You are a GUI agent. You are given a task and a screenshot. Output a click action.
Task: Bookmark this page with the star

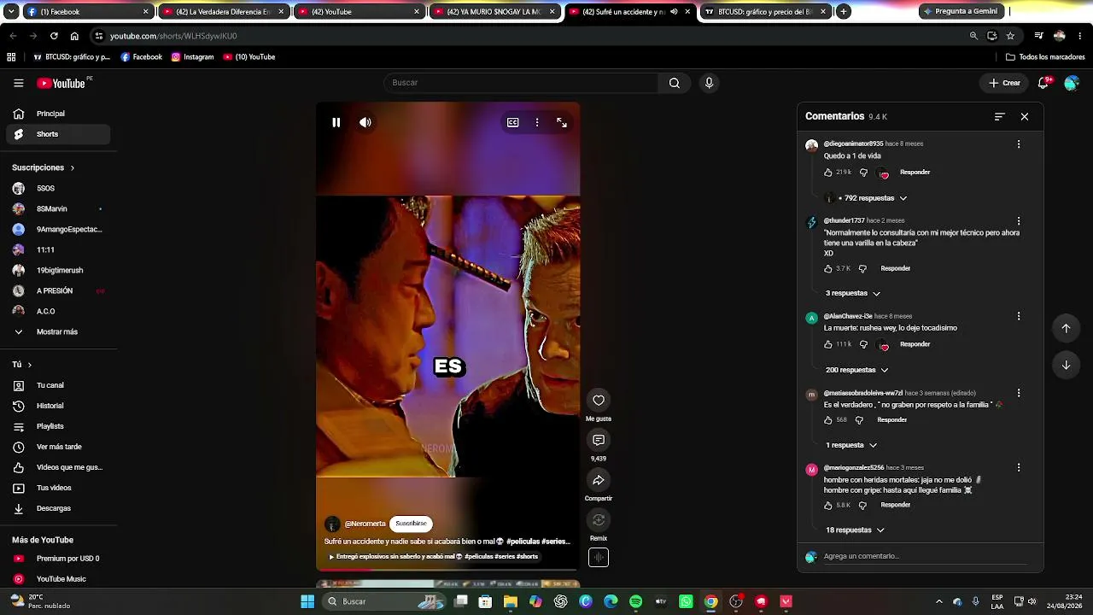click(1010, 36)
